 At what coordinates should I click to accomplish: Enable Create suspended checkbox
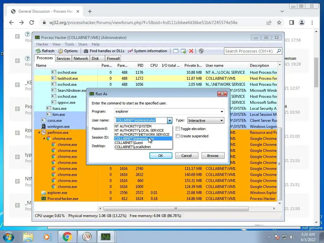178,136
